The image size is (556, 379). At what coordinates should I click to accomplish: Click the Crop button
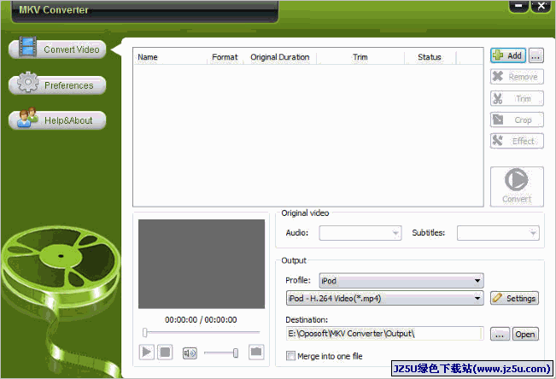coord(517,120)
